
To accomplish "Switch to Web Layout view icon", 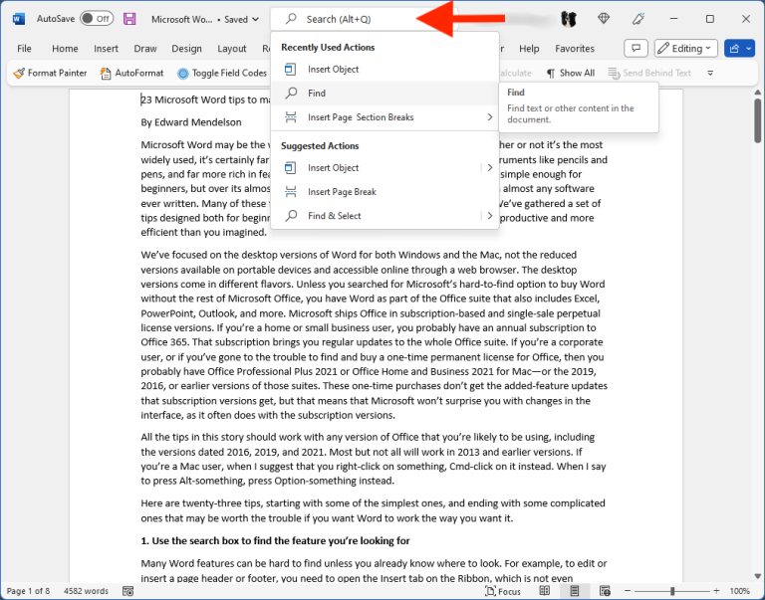I will (x=605, y=591).
